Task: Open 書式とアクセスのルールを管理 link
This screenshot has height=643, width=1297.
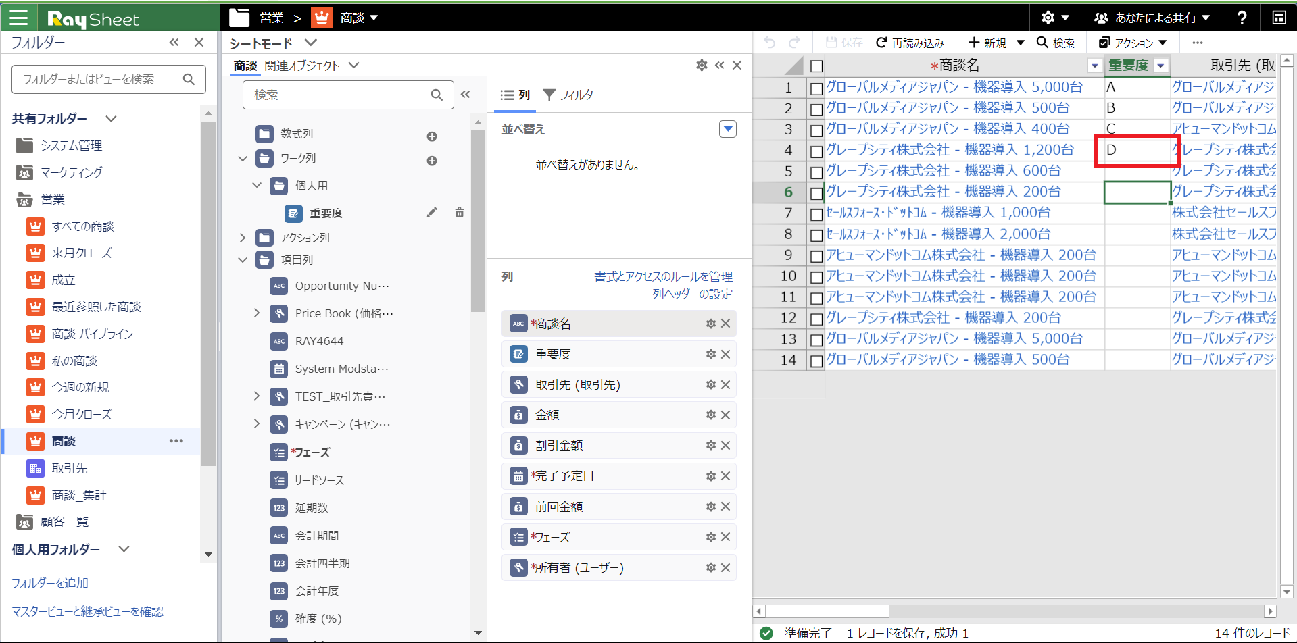Action: pos(664,276)
